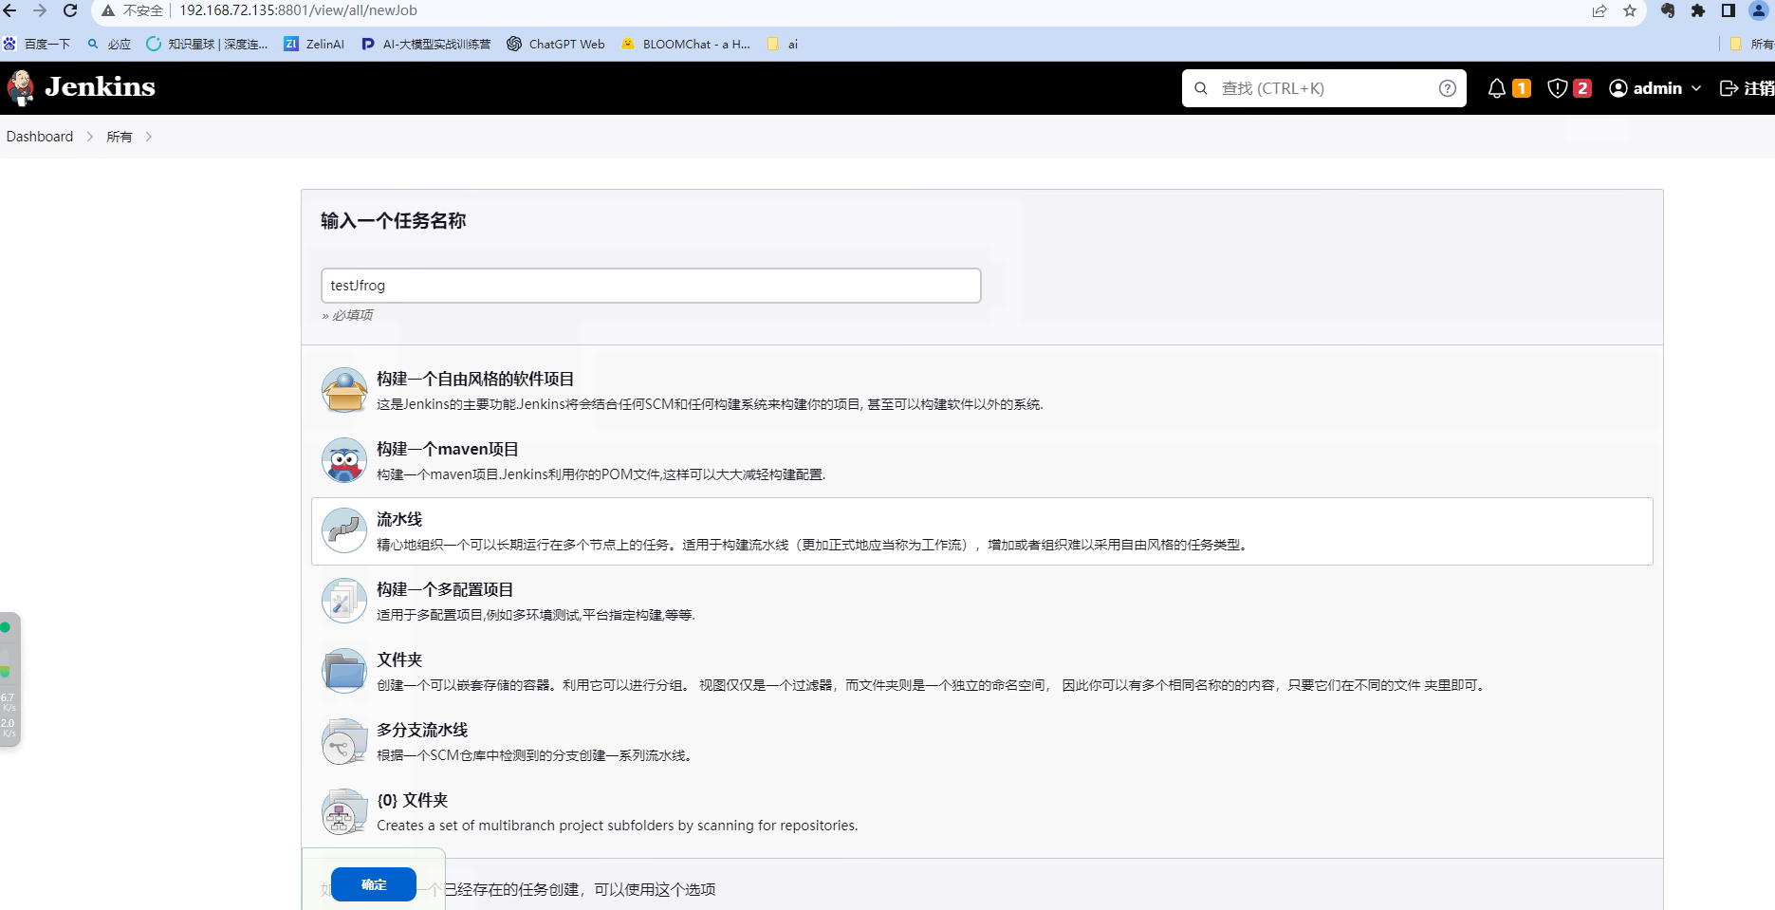The height and width of the screenshot is (910, 1775).
Task: Click the 多分支流水线 icon
Action: [343, 741]
